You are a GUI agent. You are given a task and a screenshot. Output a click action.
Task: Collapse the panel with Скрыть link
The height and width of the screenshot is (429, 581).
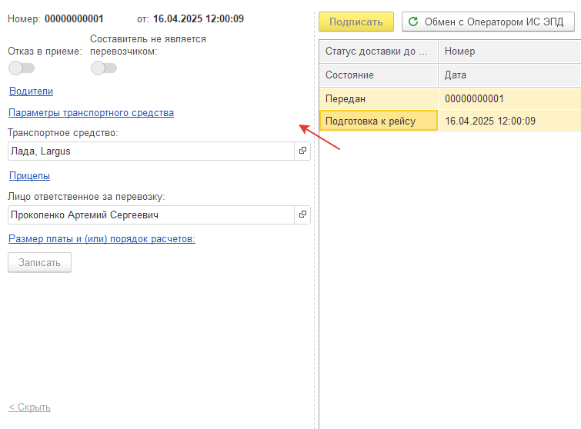click(x=29, y=407)
